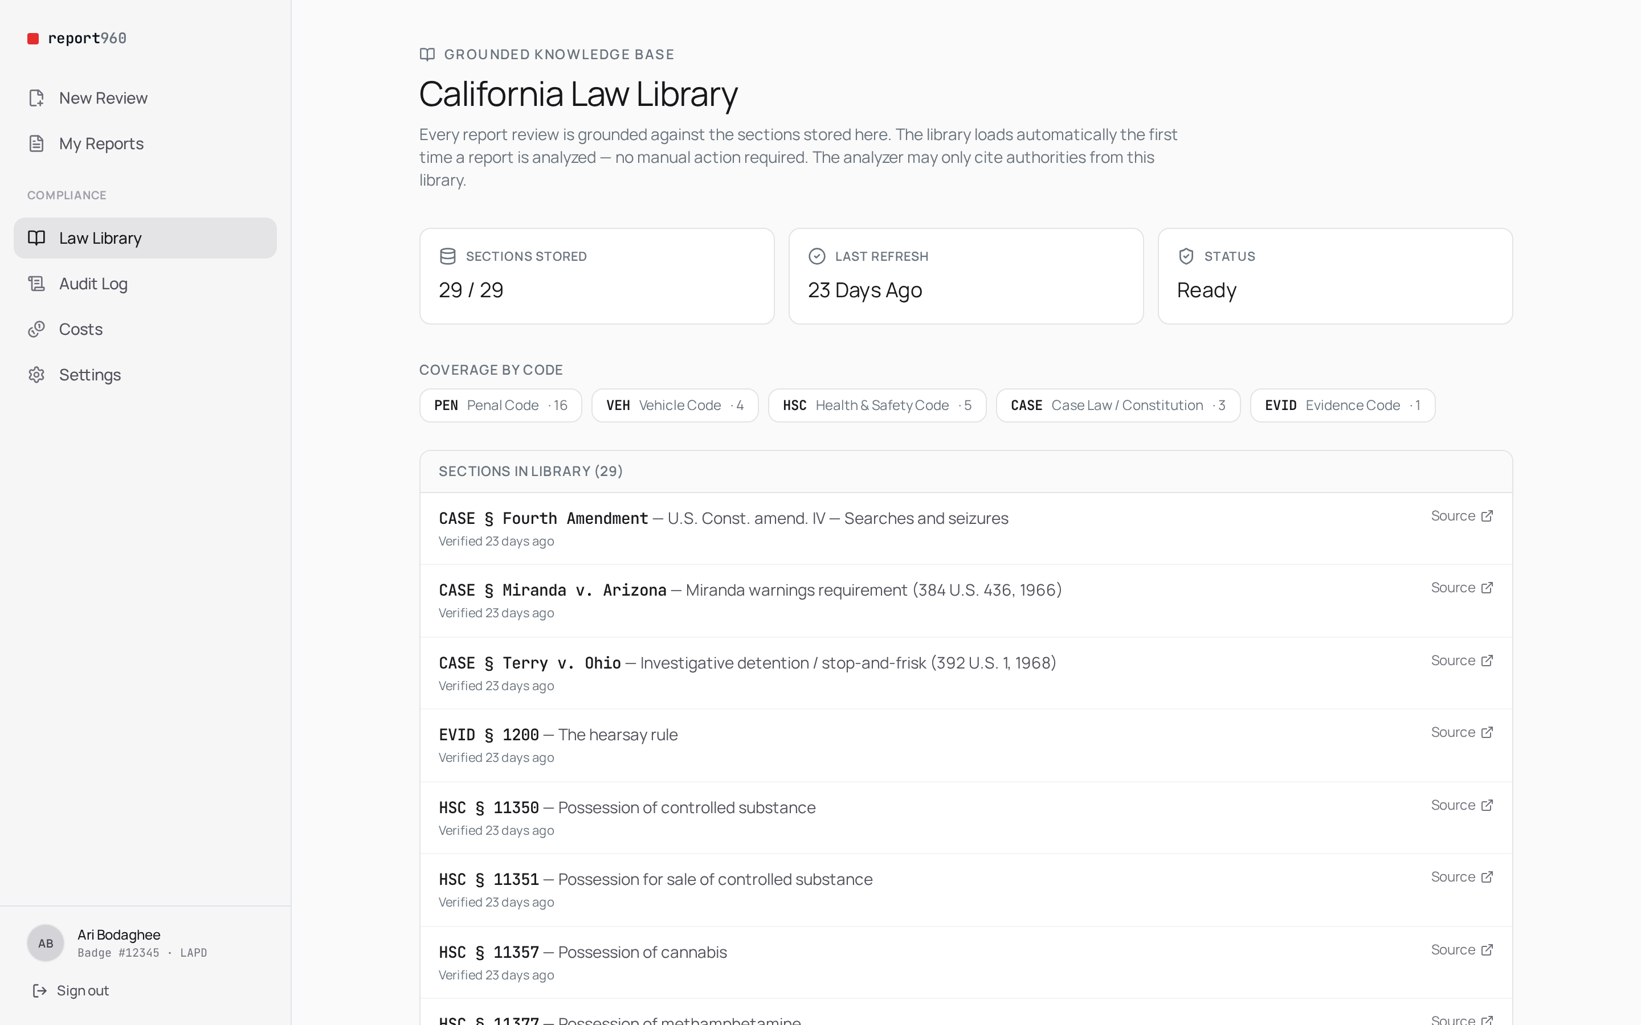Click the CASE Case Law / Constitution chip
1641x1025 pixels.
(1118, 405)
